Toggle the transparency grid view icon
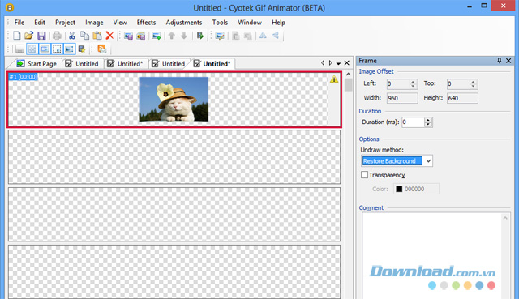The width and height of the screenshot is (519, 299). coord(32,49)
